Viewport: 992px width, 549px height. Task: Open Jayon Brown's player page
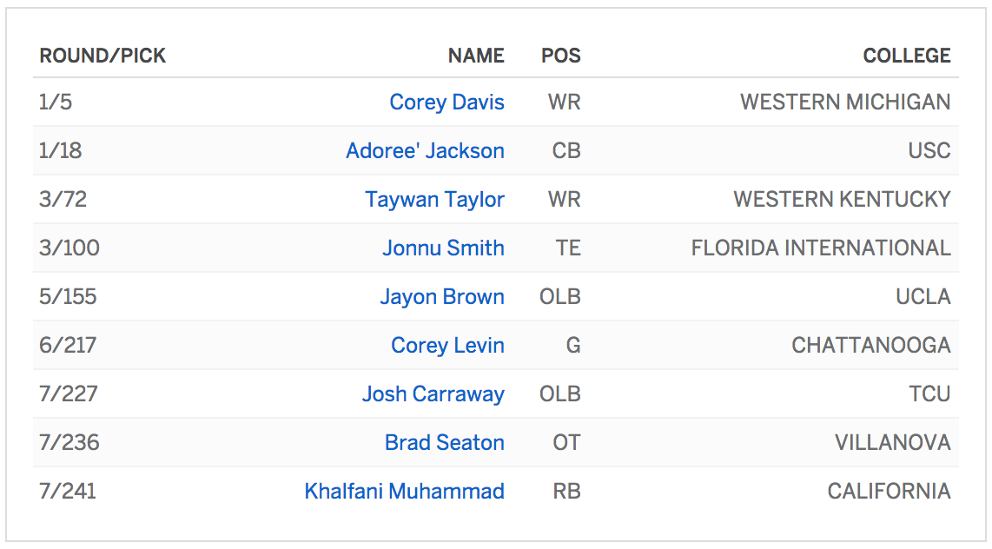[441, 297]
